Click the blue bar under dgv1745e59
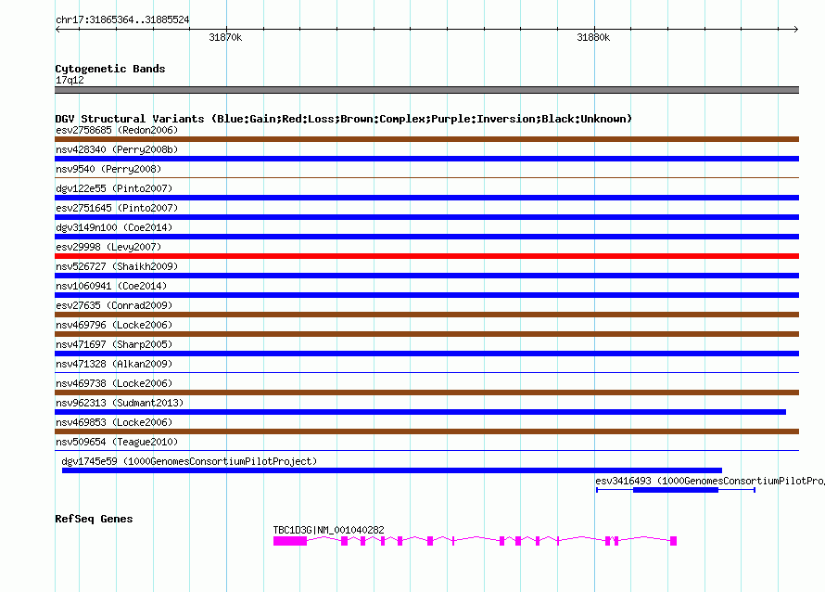Viewport: 825px width, 592px height. click(x=392, y=470)
